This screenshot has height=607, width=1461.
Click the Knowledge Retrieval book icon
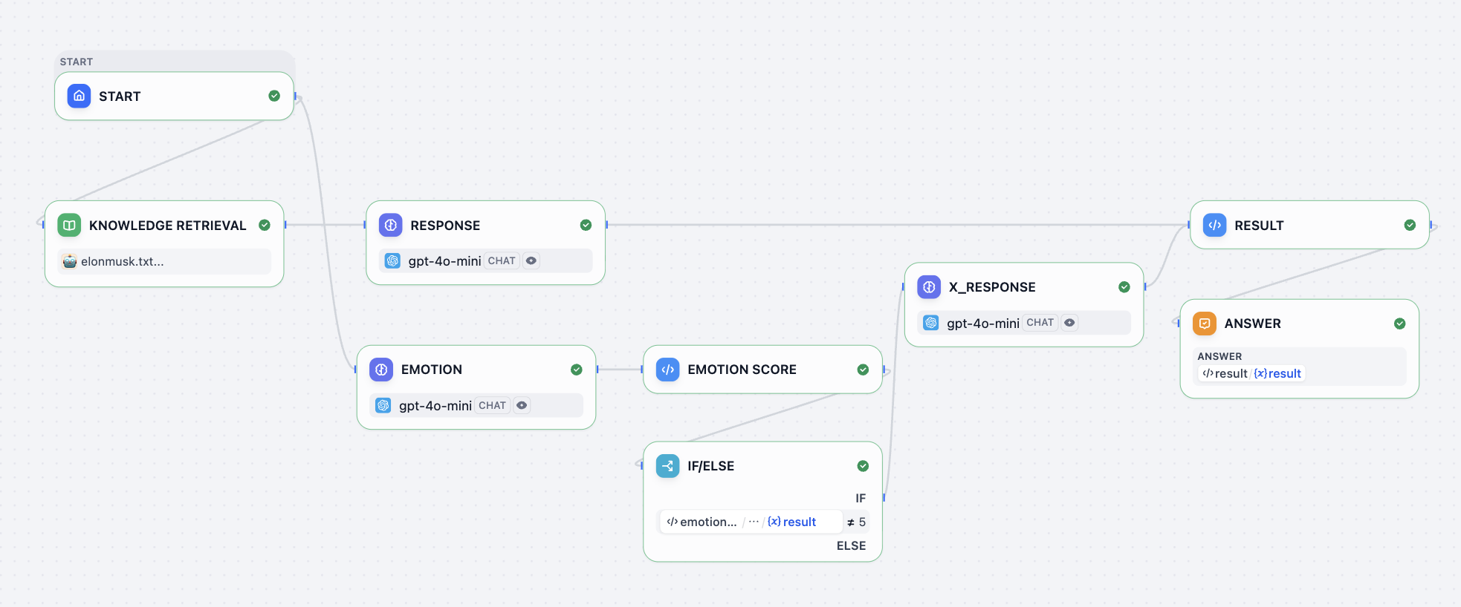click(x=69, y=225)
